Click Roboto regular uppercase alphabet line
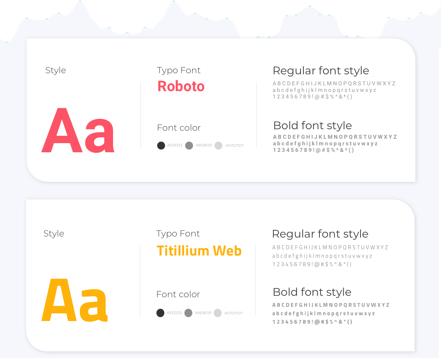 point(334,83)
